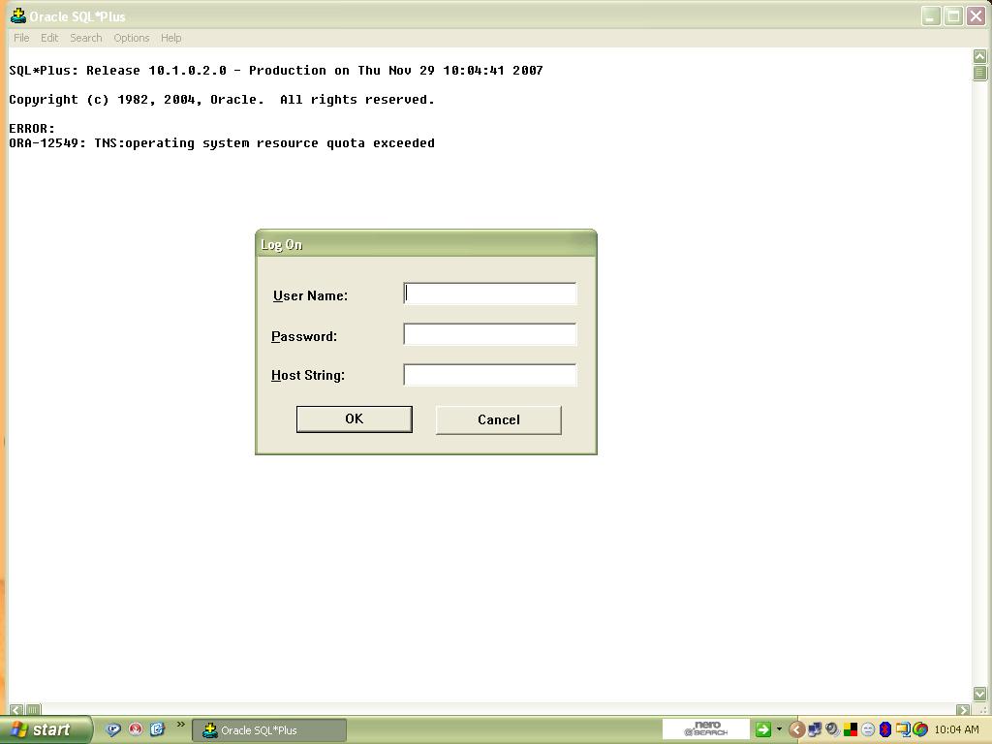
Task: Open the network connection tray icon
Action: click(x=815, y=729)
